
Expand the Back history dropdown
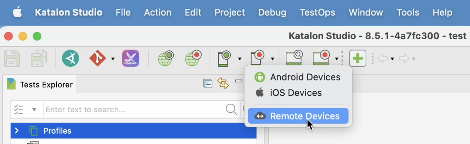point(392,59)
